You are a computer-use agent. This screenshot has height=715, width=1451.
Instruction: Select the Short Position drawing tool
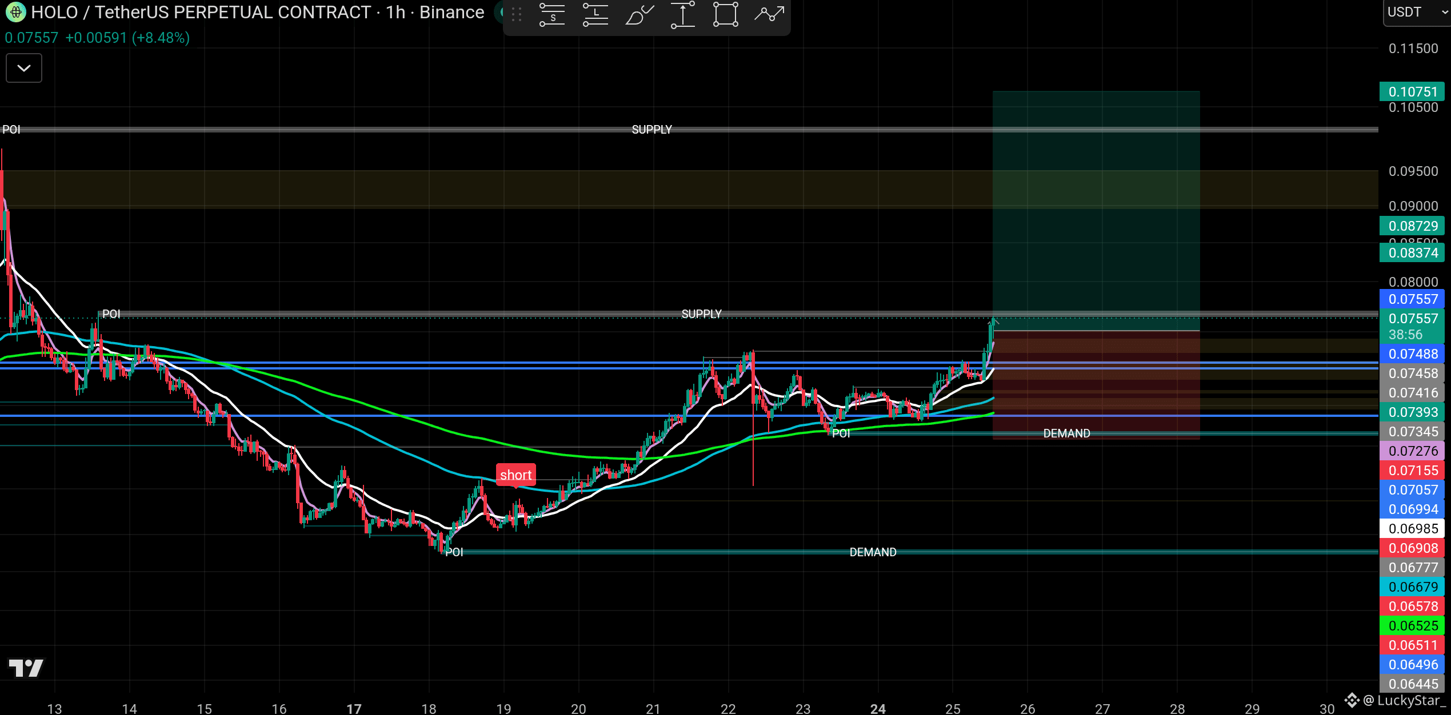coord(552,15)
